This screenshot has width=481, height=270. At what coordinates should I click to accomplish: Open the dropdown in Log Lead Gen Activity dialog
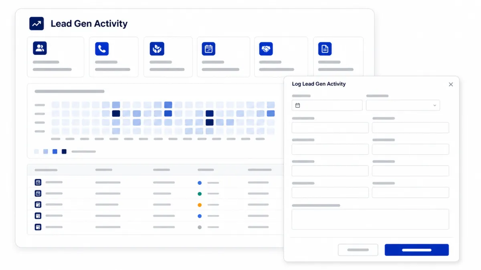click(403, 105)
